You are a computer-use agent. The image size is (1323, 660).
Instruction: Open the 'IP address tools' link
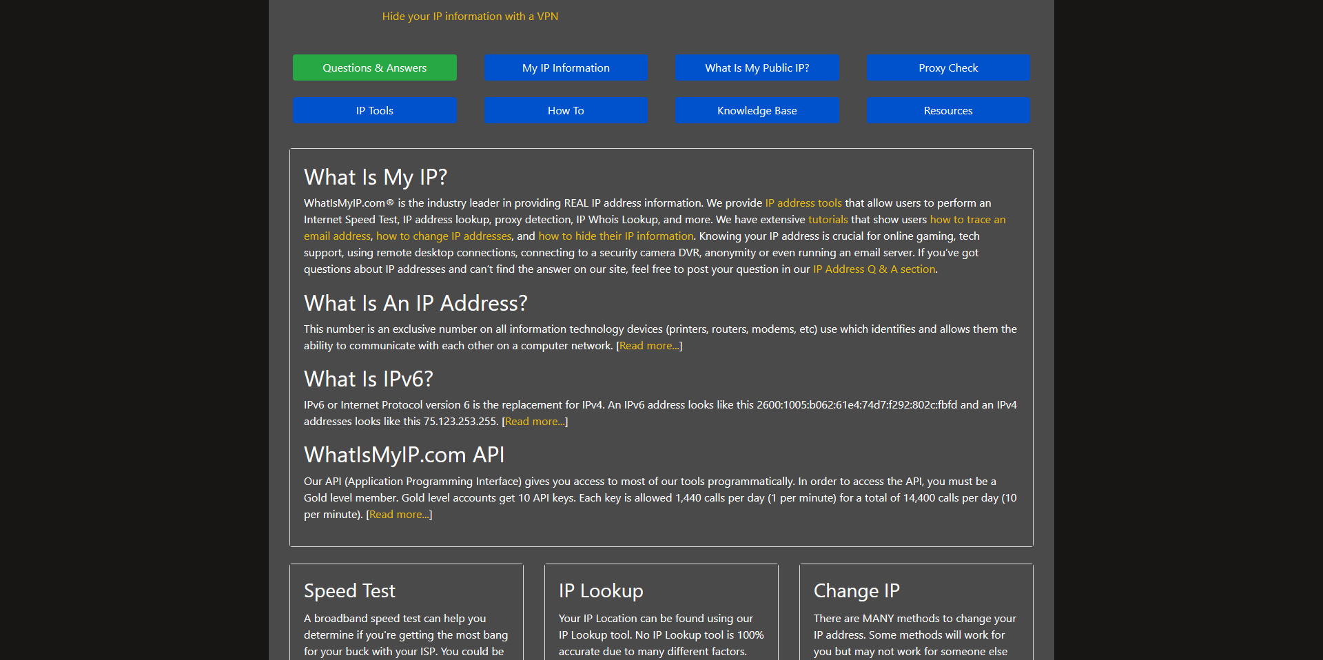[x=803, y=203]
